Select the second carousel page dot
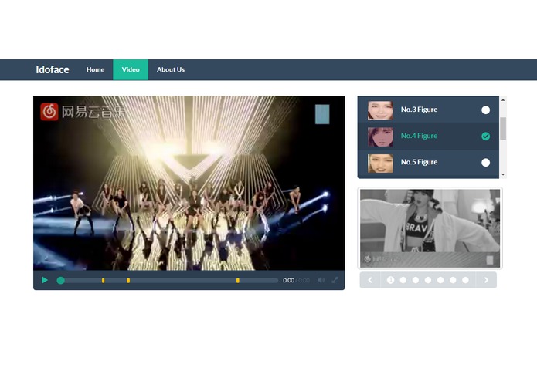Image resolution: width=537 pixels, height=381 pixels. coord(403,280)
